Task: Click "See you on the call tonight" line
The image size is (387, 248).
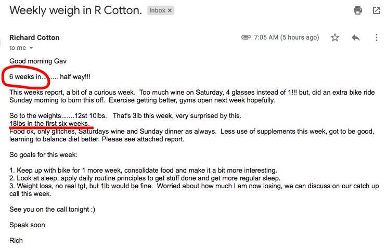Action: pos(52,210)
